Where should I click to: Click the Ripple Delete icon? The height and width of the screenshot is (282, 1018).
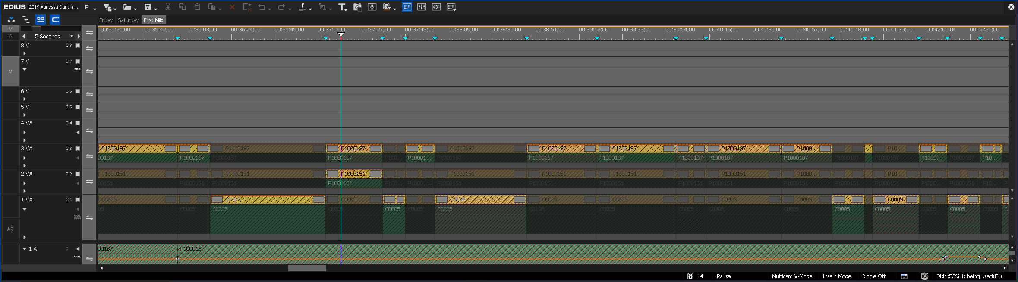pos(247,7)
